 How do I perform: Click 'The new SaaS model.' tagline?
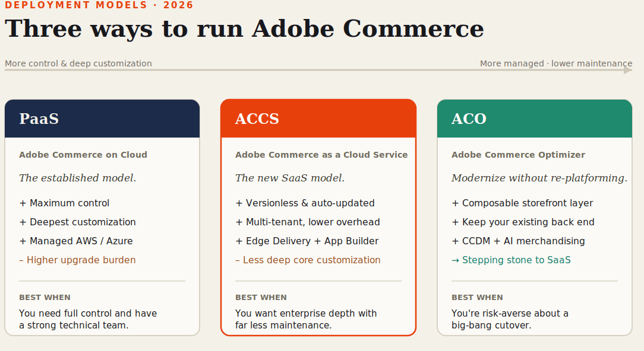(290, 178)
